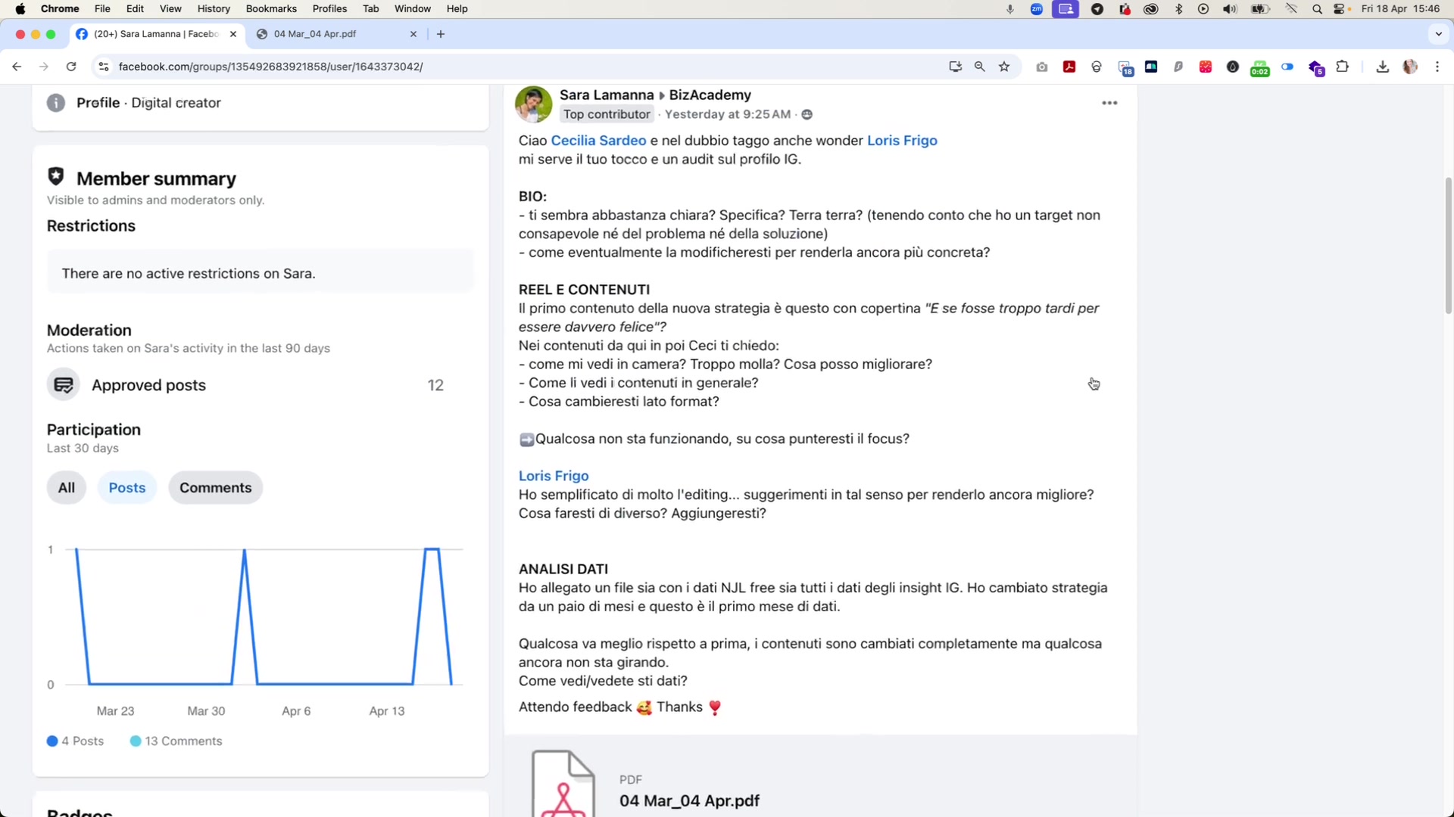Click the bookmark star icon in address bar

1004,67
